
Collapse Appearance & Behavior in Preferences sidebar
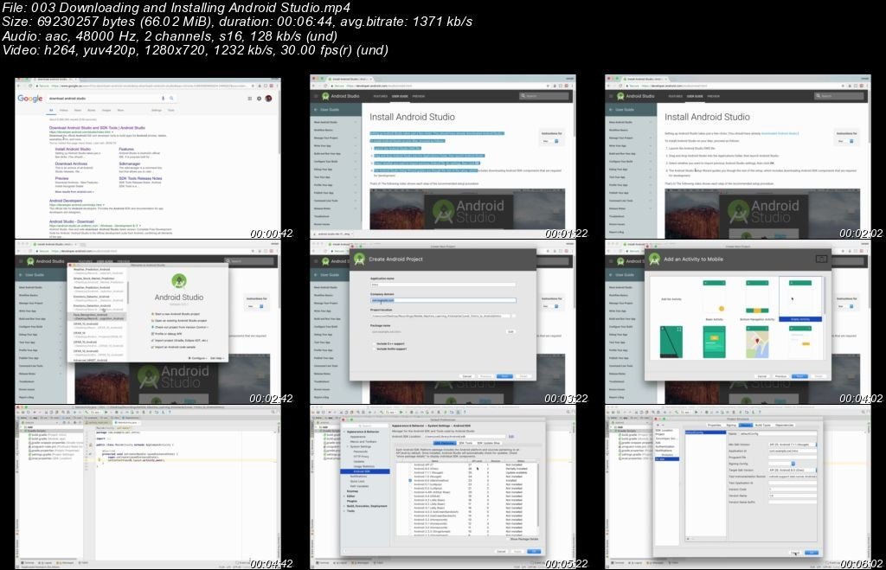tap(346, 432)
